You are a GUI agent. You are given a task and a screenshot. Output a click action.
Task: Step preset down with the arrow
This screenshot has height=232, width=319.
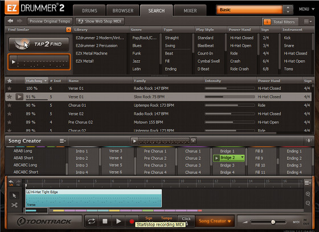pyautogui.click(x=288, y=12)
